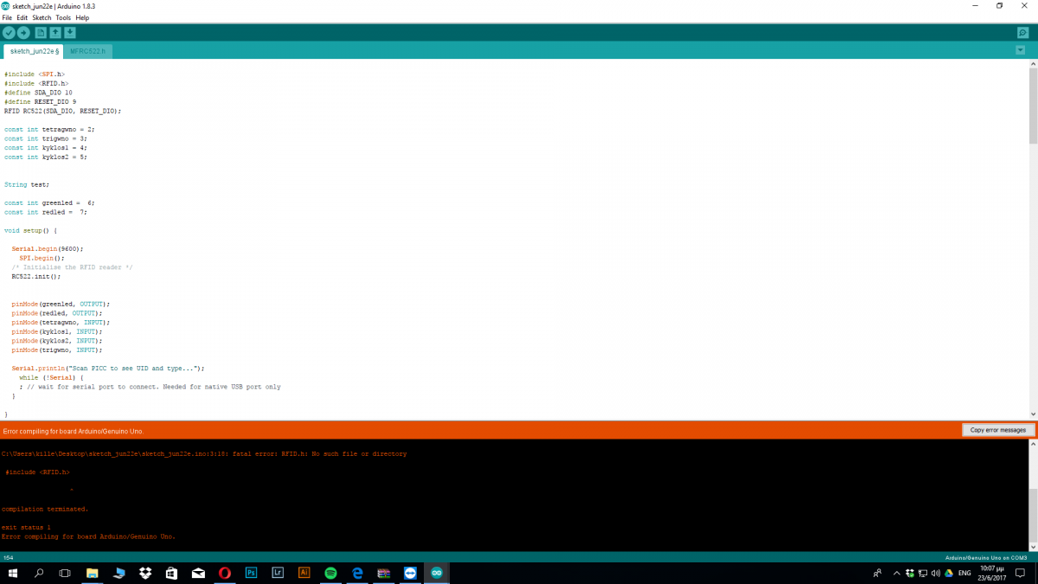Image resolution: width=1038 pixels, height=584 pixels.
Task: Launch Lightroom from the taskbar
Action: (x=278, y=573)
